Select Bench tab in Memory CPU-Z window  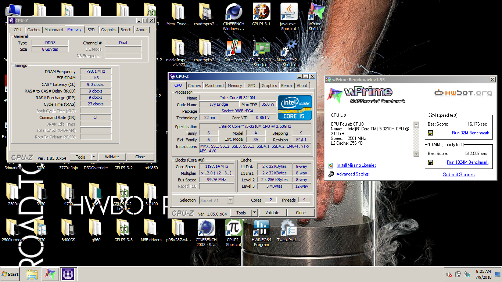pyautogui.click(x=126, y=30)
